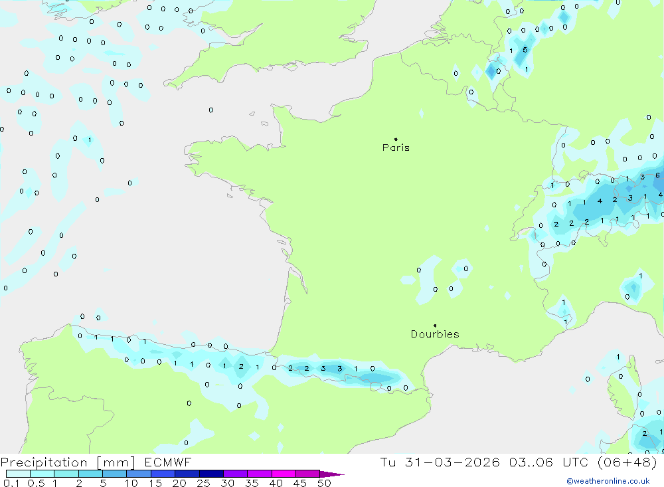This screenshot has width=664, height=487.
Task: Click the 2–5 mm legend color swatch
Action: [90, 474]
